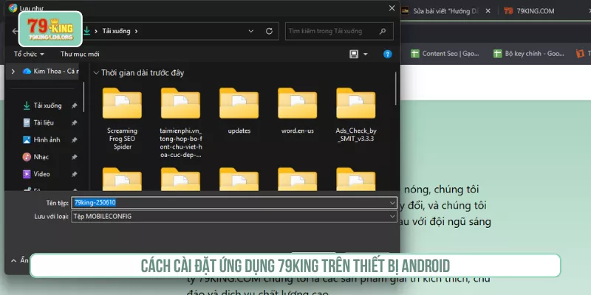Open the Tổ chức menu
The width and height of the screenshot is (591, 295).
coord(29,54)
